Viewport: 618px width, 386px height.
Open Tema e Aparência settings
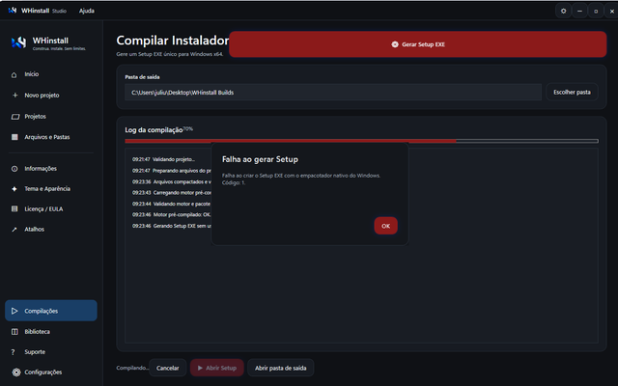[50, 189]
